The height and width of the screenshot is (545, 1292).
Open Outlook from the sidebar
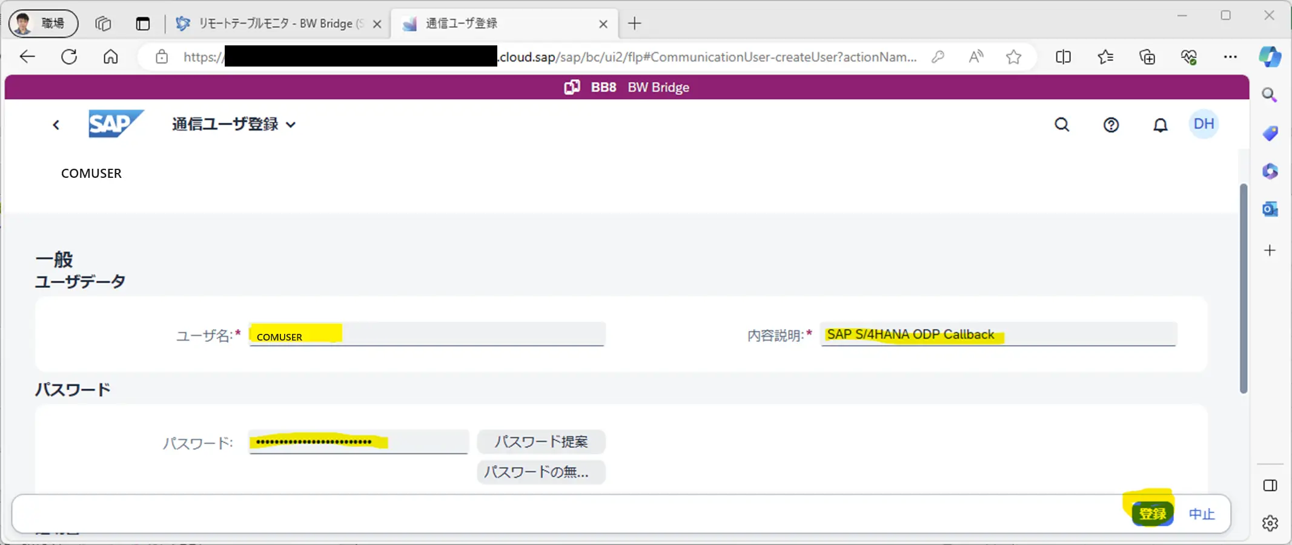[x=1270, y=209]
